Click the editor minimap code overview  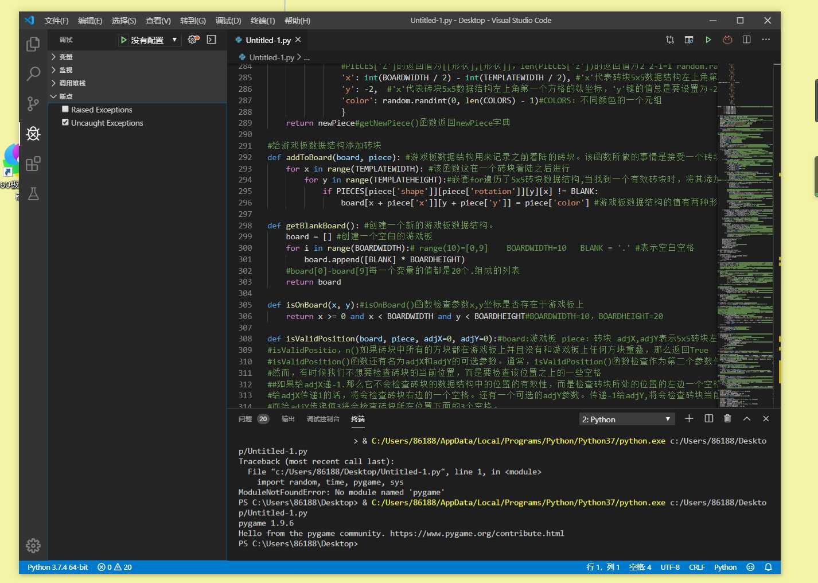click(x=745, y=235)
